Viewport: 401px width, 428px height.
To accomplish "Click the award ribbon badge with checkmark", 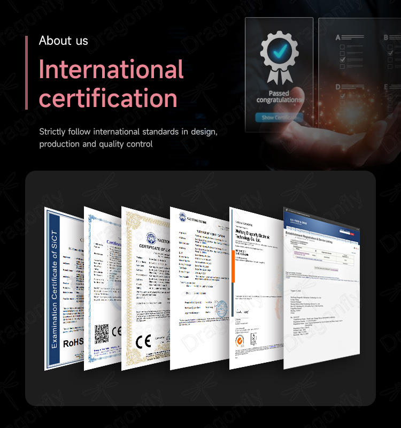I will point(279,58).
